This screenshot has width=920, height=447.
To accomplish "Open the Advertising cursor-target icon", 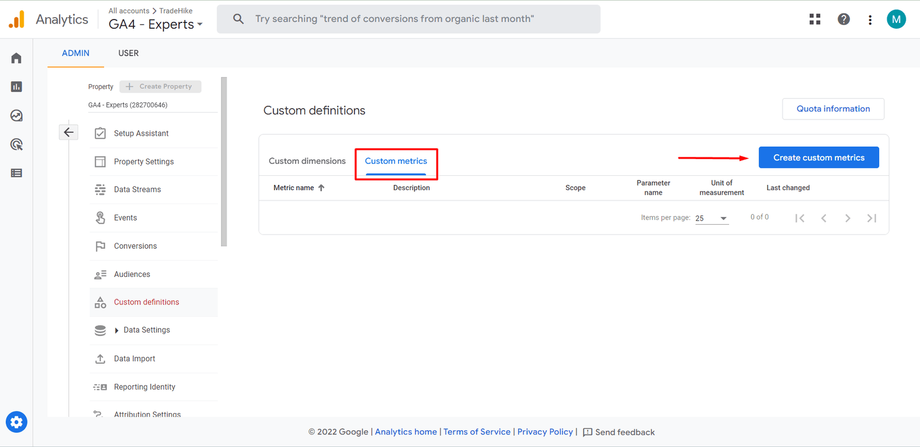I will tap(16, 144).
